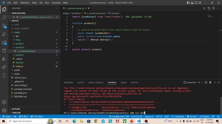This screenshot has width=222, height=124.
Task: Collapse the NEXTJS folder section
Action: 10,21
